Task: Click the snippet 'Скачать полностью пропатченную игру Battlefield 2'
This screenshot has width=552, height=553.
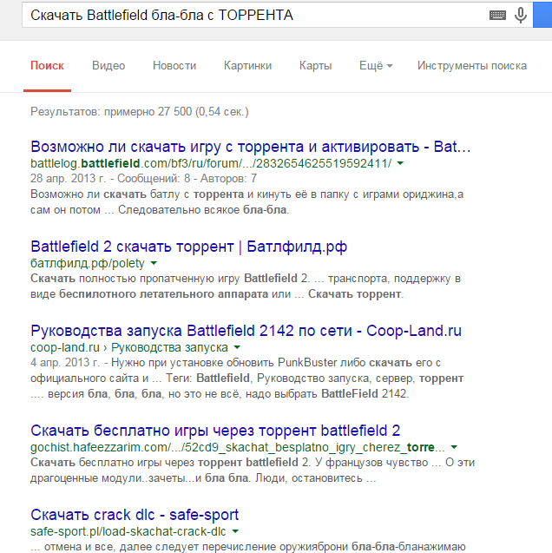Action: (x=170, y=279)
